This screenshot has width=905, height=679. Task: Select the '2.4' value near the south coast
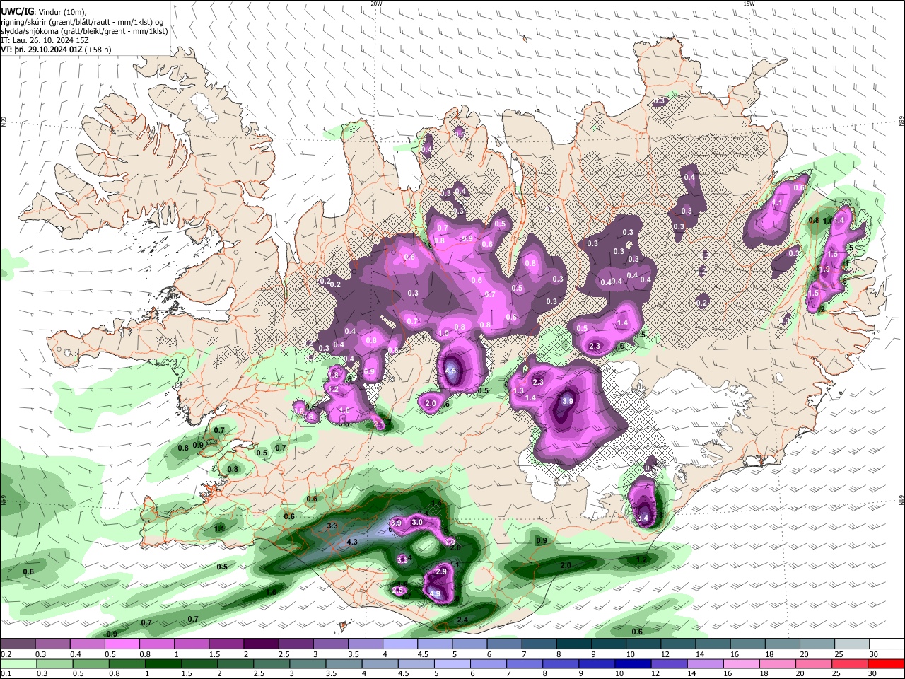point(462,620)
